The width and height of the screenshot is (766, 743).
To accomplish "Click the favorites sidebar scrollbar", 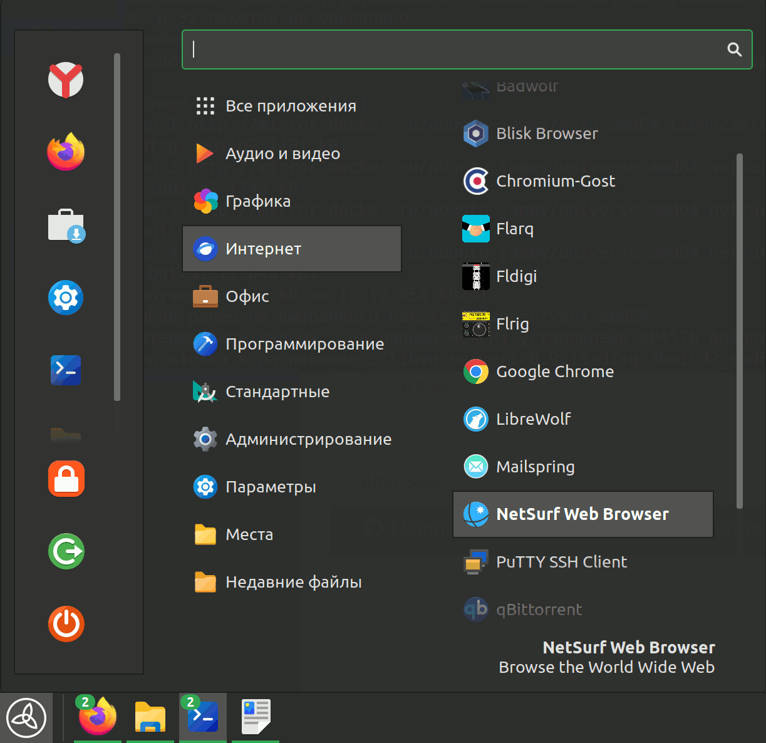I will (x=117, y=227).
